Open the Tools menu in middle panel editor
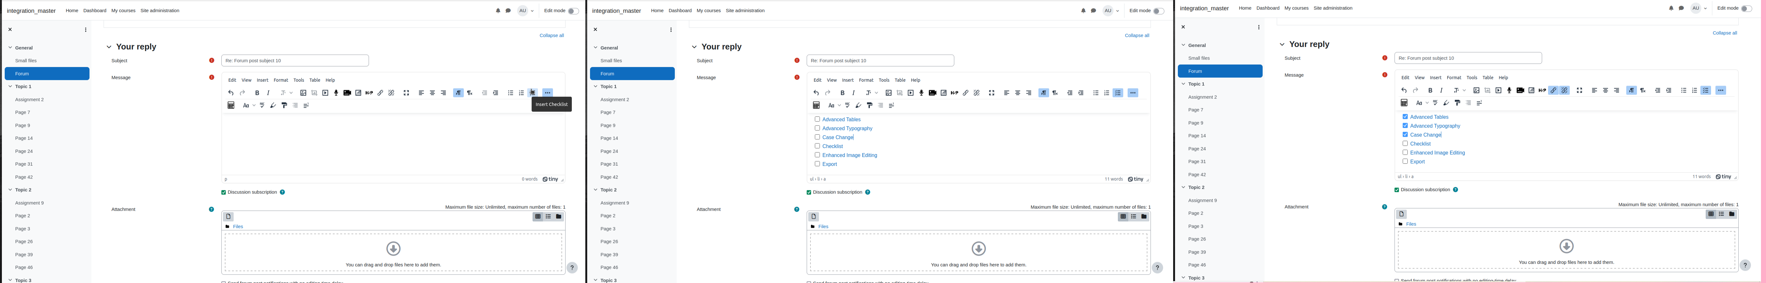 pyautogui.click(x=884, y=80)
